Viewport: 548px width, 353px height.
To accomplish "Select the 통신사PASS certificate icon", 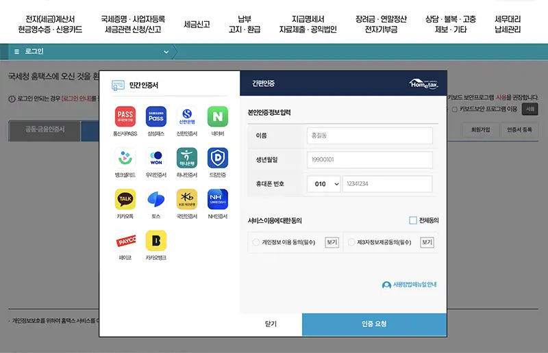I will [125, 116].
